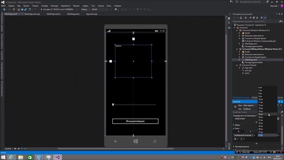The height and width of the screenshot is (160, 284).
Task: Click the Show All Files icon in Solution Explorer
Action: pyautogui.click(x=257, y=18)
